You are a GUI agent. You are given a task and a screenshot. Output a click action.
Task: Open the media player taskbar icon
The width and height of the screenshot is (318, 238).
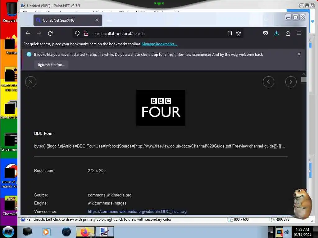tap(46, 232)
